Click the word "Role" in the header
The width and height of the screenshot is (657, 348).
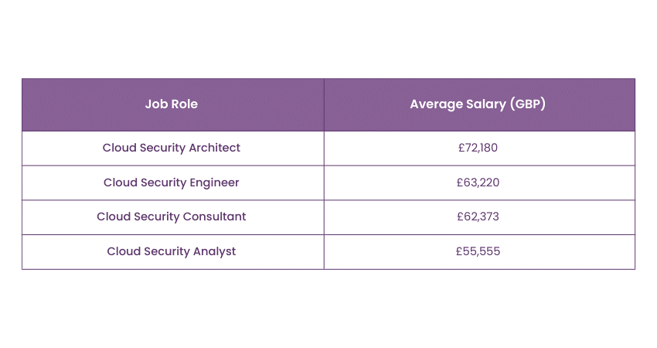click(184, 104)
